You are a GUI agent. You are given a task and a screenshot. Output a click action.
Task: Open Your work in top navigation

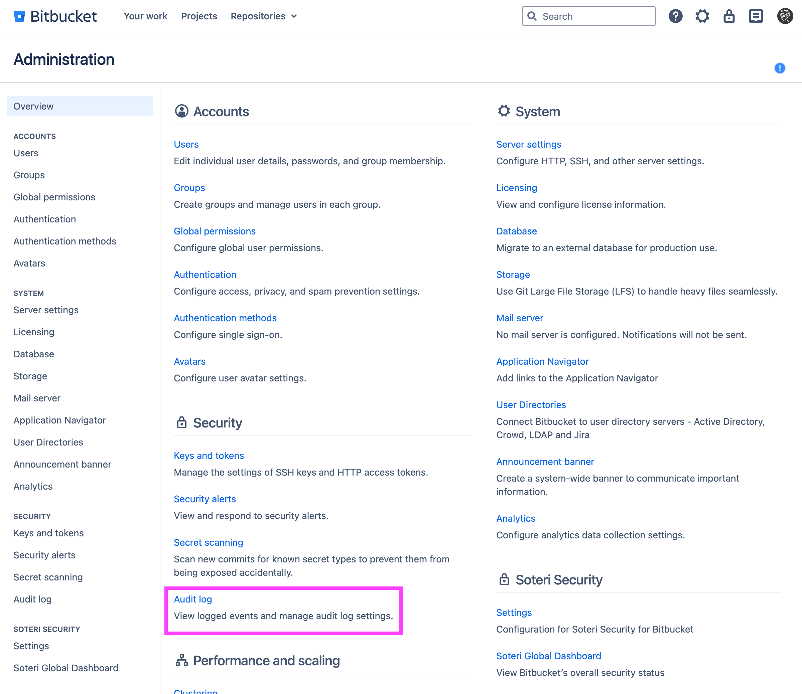145,16
